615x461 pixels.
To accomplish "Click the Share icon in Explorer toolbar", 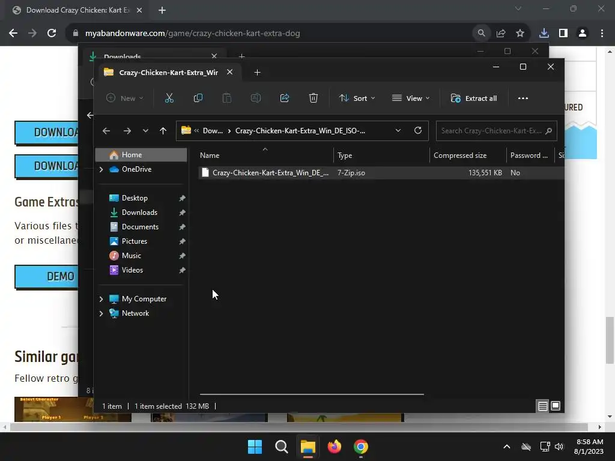I will pos(284,98).
